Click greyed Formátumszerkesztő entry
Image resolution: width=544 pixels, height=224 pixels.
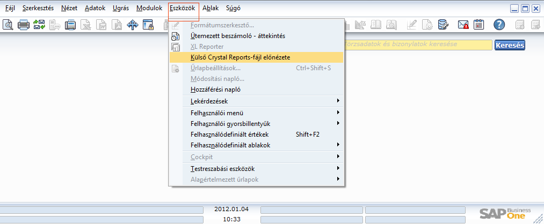coord(256,25)
